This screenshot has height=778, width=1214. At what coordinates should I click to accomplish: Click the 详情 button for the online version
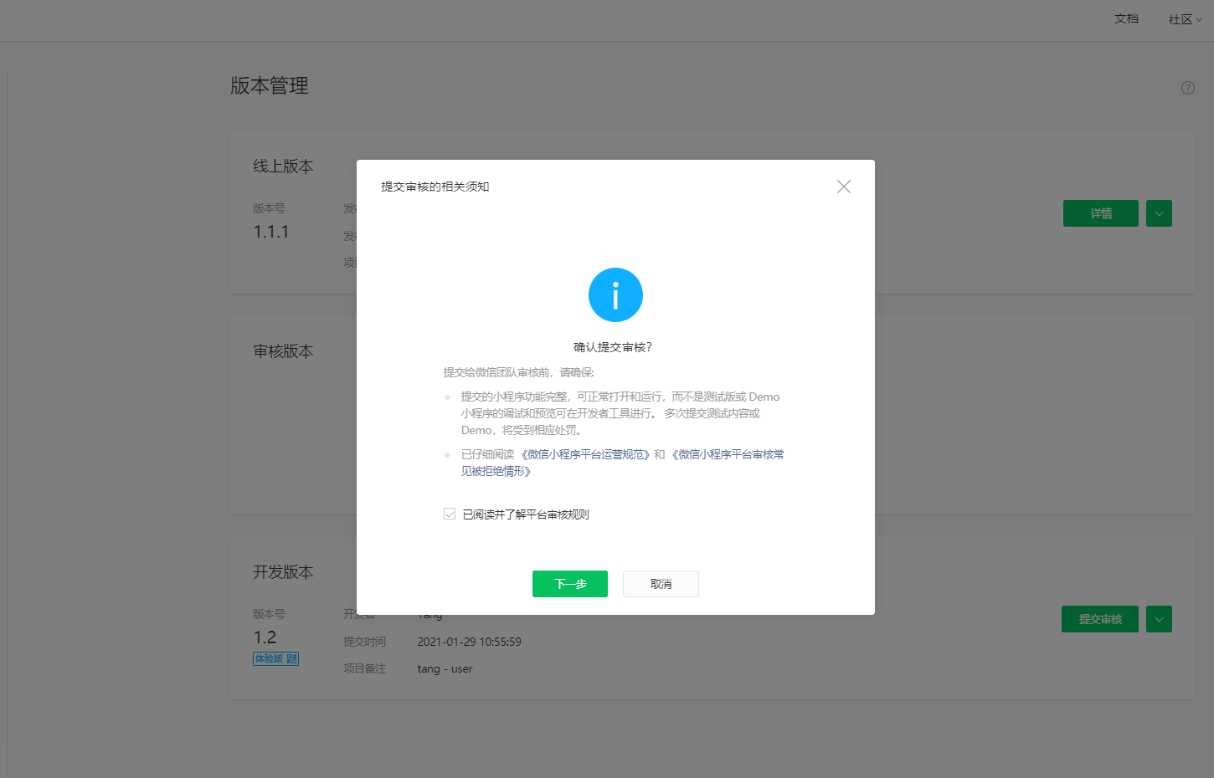[x=1100, y=213]
